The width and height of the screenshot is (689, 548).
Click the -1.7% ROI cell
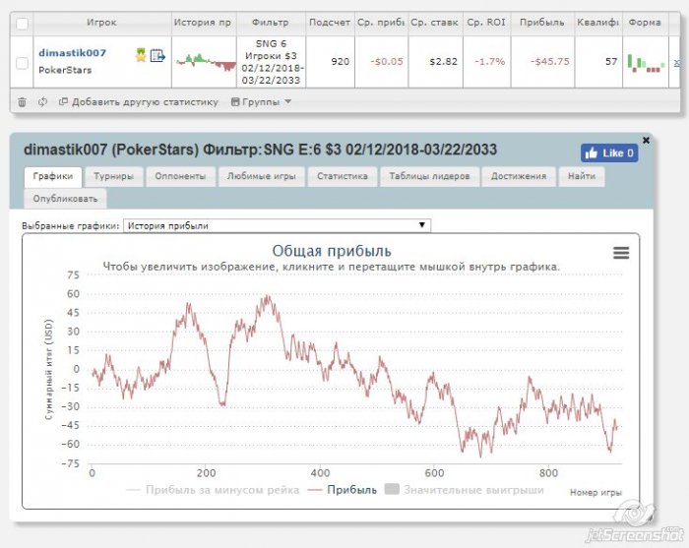(x=489, y=61)
